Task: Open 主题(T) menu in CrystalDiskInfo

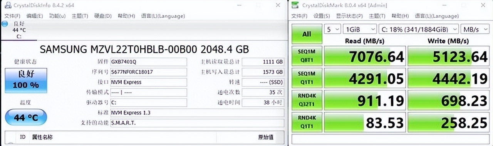Action: pos(80,16)
